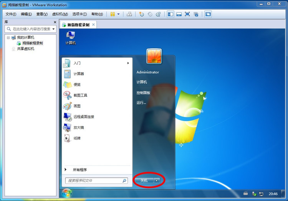The height and width of the screenshot is (201, 288).
Task: Switch to the 拇指教程录制 tab
Action: 78,25
